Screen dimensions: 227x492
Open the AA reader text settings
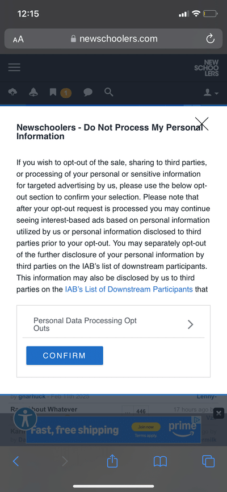pyautogui.click(x=18, y=39)
